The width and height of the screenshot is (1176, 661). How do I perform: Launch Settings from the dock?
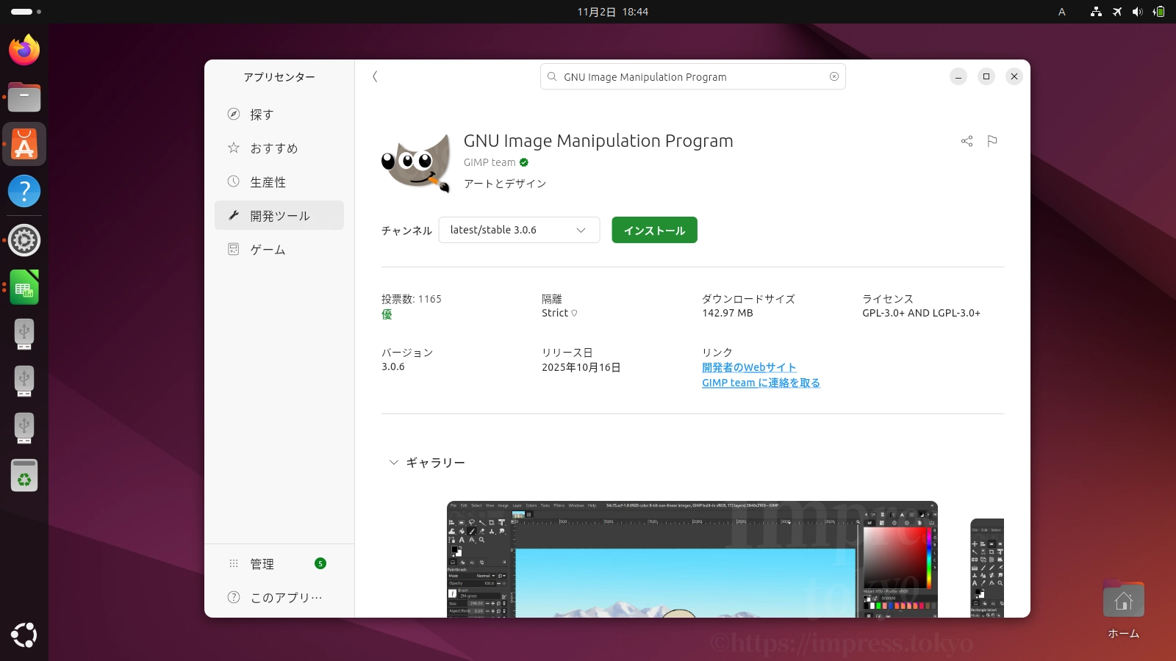tap(24, 240)
